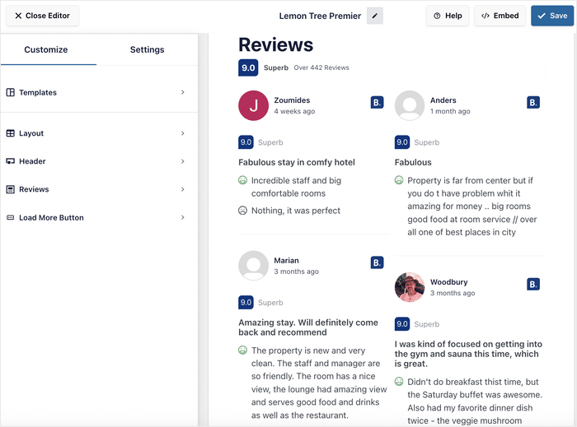The height and width of the screenshot is (427, 577).
Task: Click review title Amazing stay. Will definitely come back
Action: point(308,327)
